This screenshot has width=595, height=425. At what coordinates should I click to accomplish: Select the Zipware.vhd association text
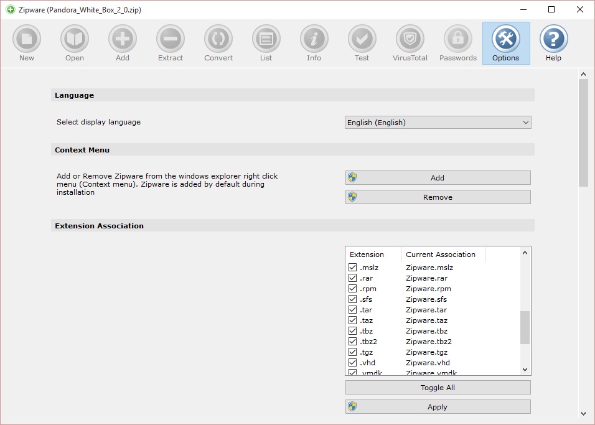[x=428, y=363]
